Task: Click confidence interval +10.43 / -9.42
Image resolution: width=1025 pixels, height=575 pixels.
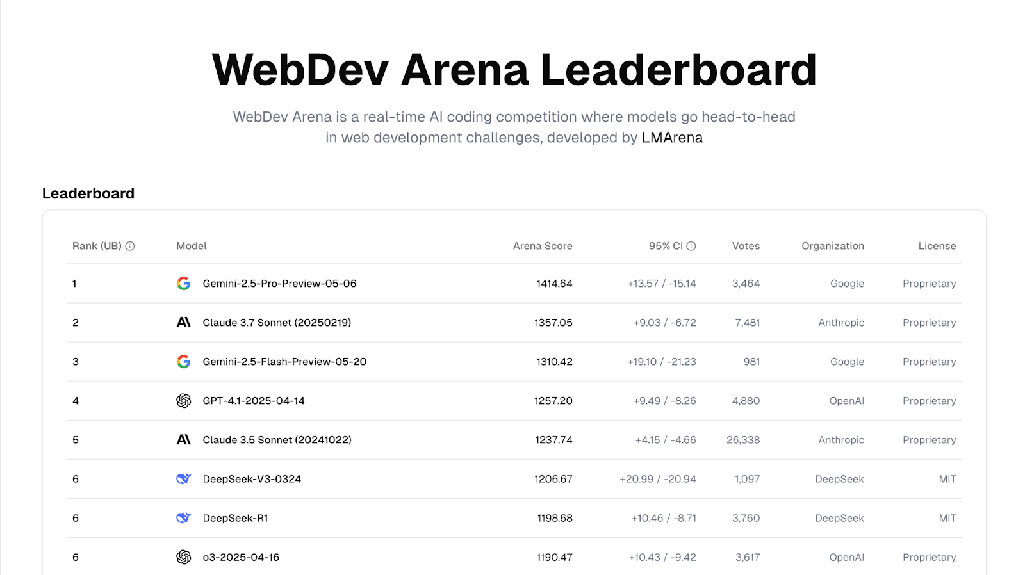Action: point(662,557)
